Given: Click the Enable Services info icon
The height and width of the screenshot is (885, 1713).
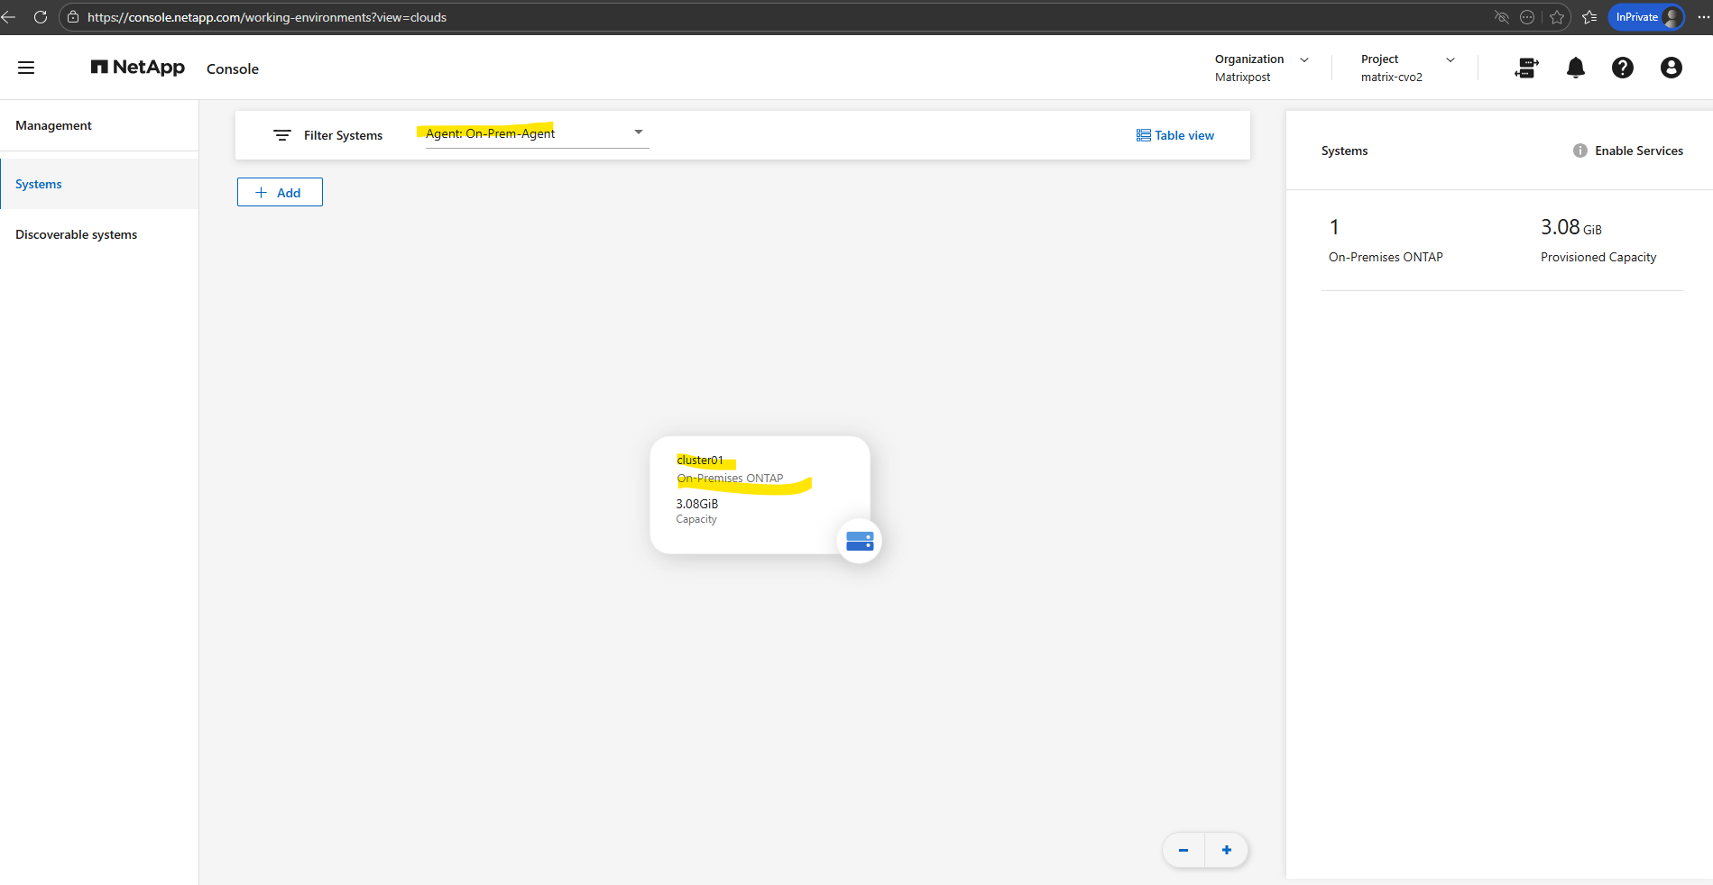Looking at the screenshot, I should click(1579, 151).
